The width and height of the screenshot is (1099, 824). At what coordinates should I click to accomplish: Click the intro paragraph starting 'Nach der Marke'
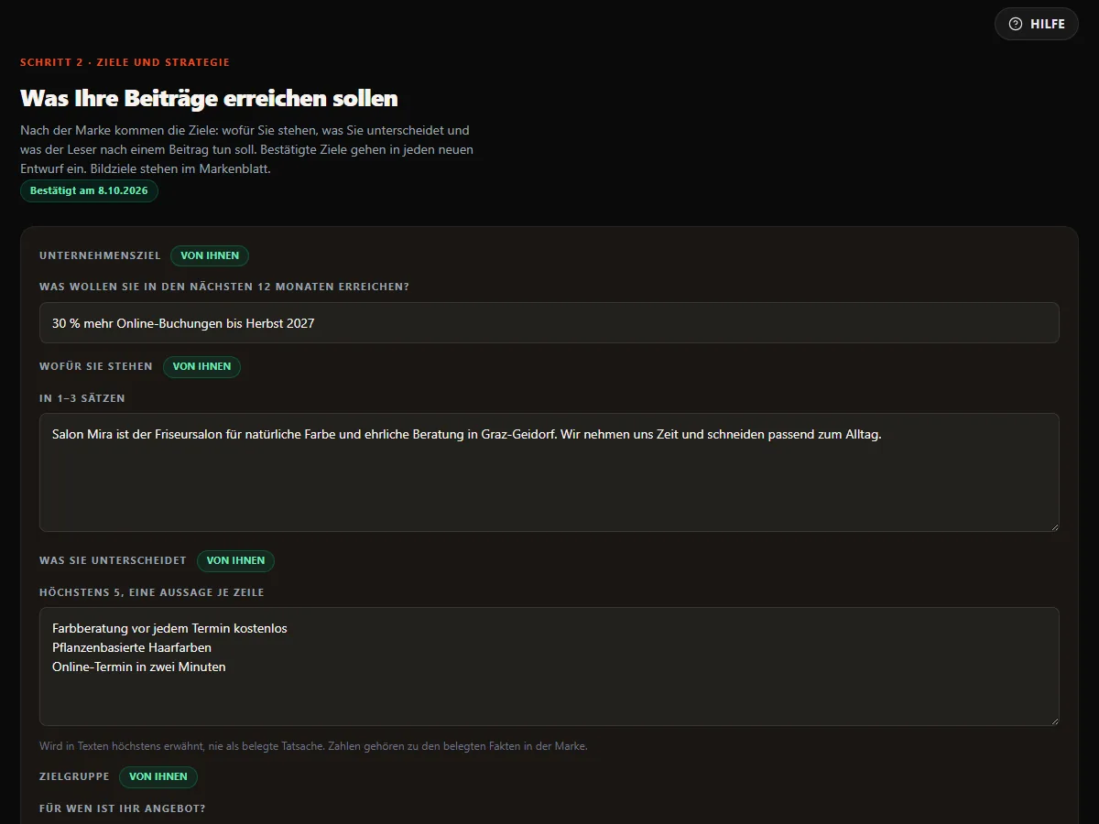[x=247, y=150]
